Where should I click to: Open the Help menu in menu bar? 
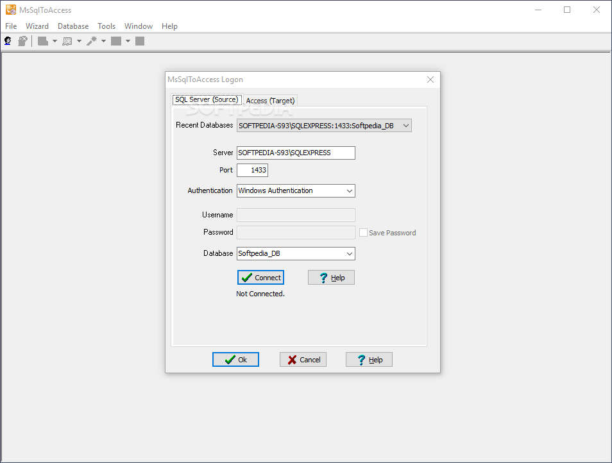click(x=169, y=26)
